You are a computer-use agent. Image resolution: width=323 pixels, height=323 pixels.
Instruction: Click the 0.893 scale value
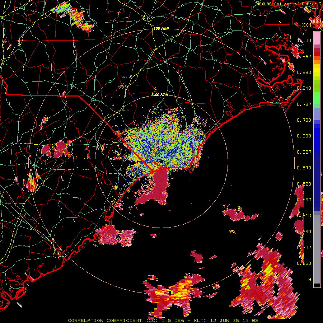[x=304, y=72]
